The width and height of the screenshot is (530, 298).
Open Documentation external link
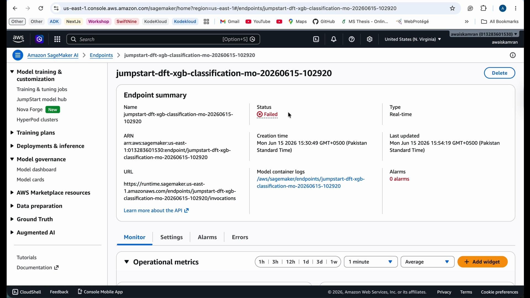tap(38, 268)
